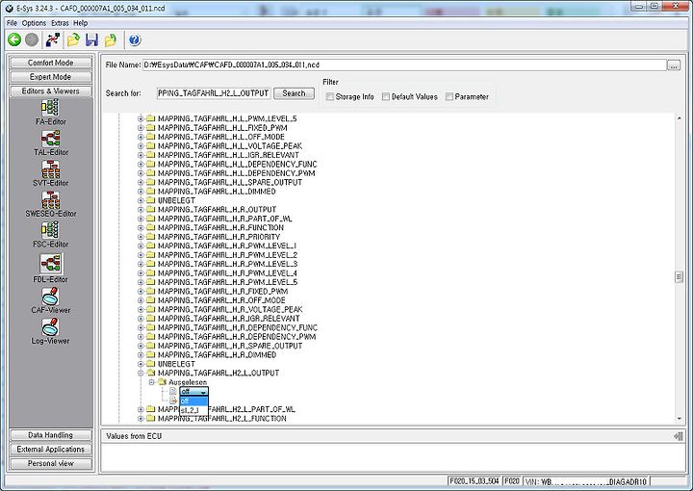This screenshot has height=491, width=693.
Task: Click the arrow document icon under Ausgelesen
Action: [173, 401]
